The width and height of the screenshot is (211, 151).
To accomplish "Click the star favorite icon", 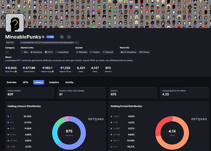I will coord(62,37).
